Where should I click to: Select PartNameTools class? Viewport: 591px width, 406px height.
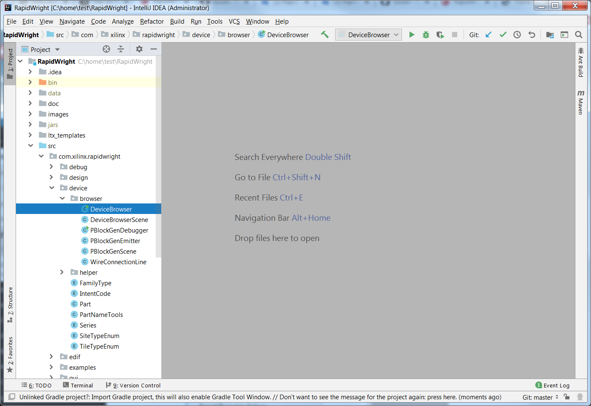(x=101, y=314)
